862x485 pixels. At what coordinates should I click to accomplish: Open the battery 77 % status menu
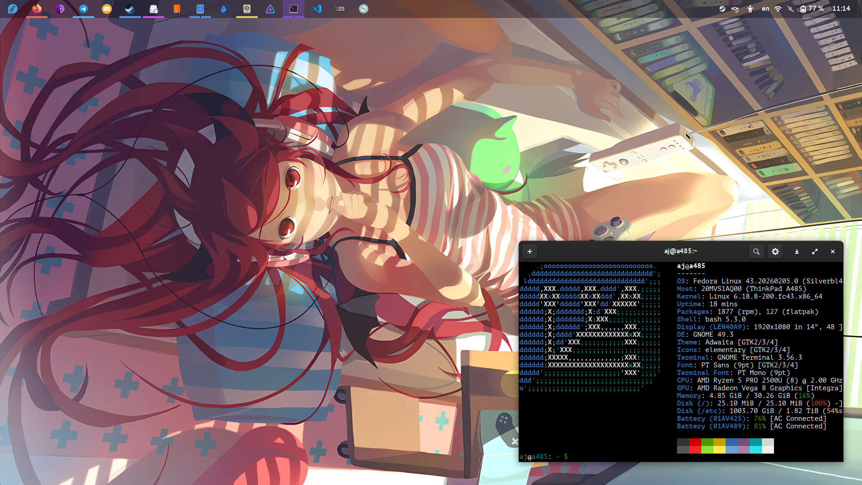coord(812,9)
